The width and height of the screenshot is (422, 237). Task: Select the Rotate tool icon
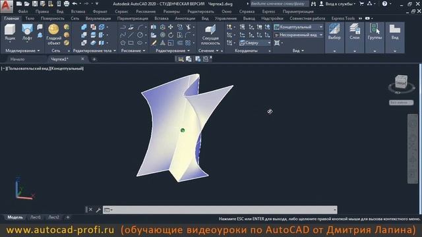click(x=171, y=35)
